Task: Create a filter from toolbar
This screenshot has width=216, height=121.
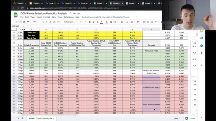Action: point(156,22)
